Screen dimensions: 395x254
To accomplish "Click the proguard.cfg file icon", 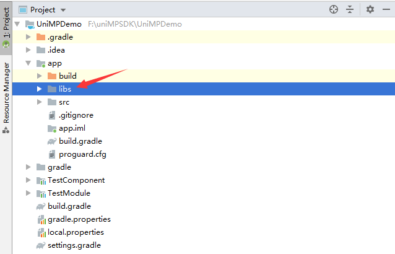I will click(x=51, y=154).
